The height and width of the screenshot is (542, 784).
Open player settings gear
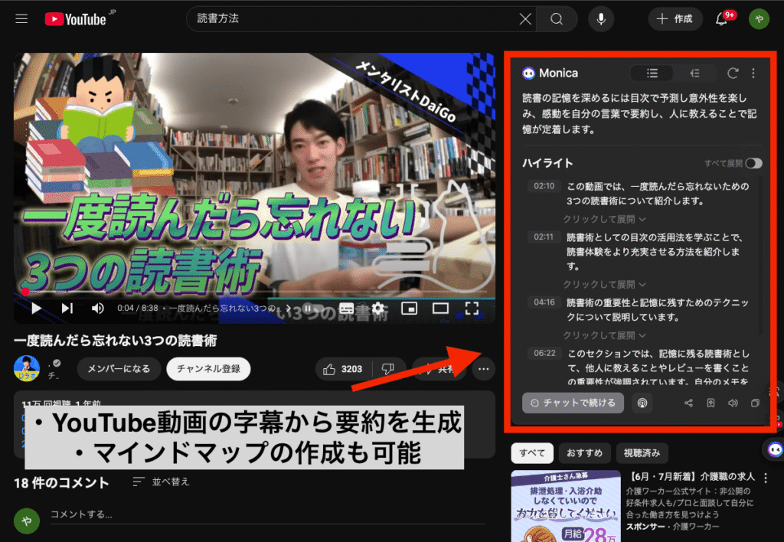[378, 308]
